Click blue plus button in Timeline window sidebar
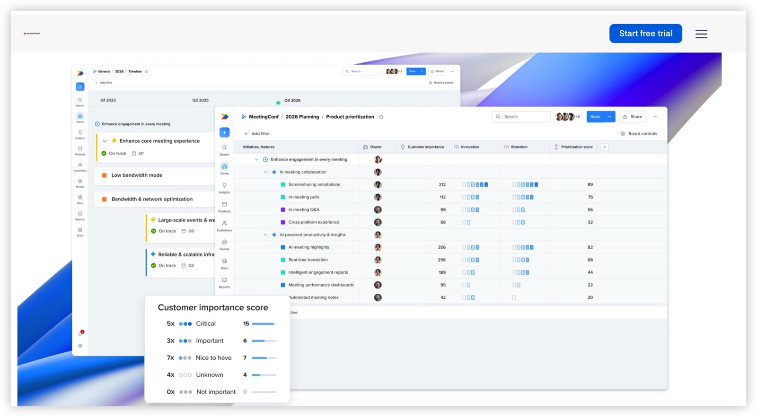Image resolution: width=757 pixels, height=417 pixels. (x=80, y=87)
